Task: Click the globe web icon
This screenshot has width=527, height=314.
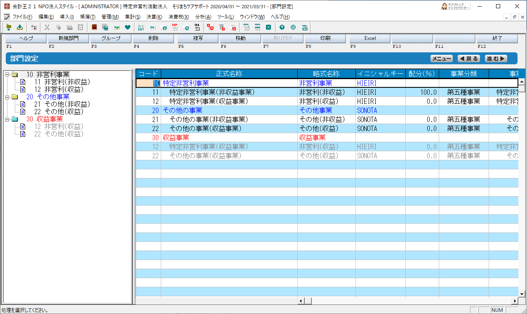Action: pyautogui.click(x=293, y=27)
